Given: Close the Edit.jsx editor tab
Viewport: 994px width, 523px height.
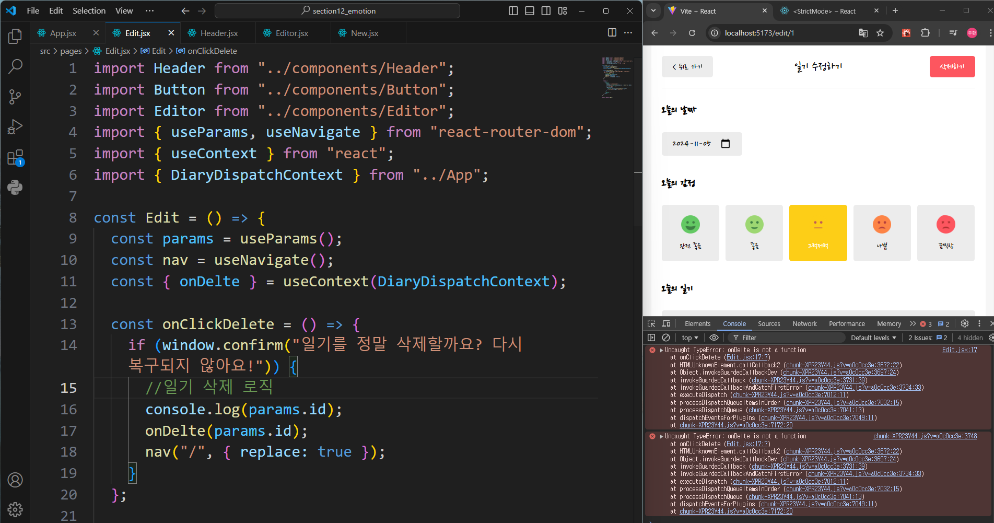Looking at the screenshot, I should pyautogui.click(x=171, y=33).
